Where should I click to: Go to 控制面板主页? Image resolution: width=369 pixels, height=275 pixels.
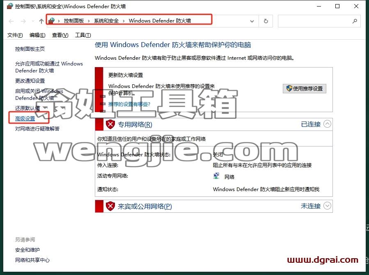(30, 49)
